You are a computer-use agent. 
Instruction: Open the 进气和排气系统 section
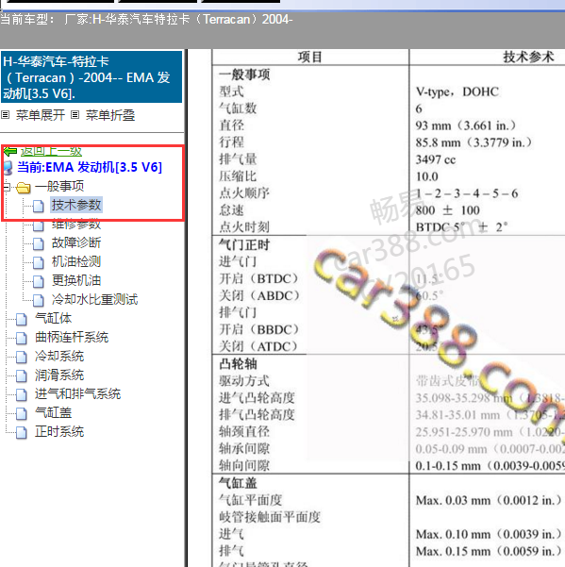(x=77, y=393)
